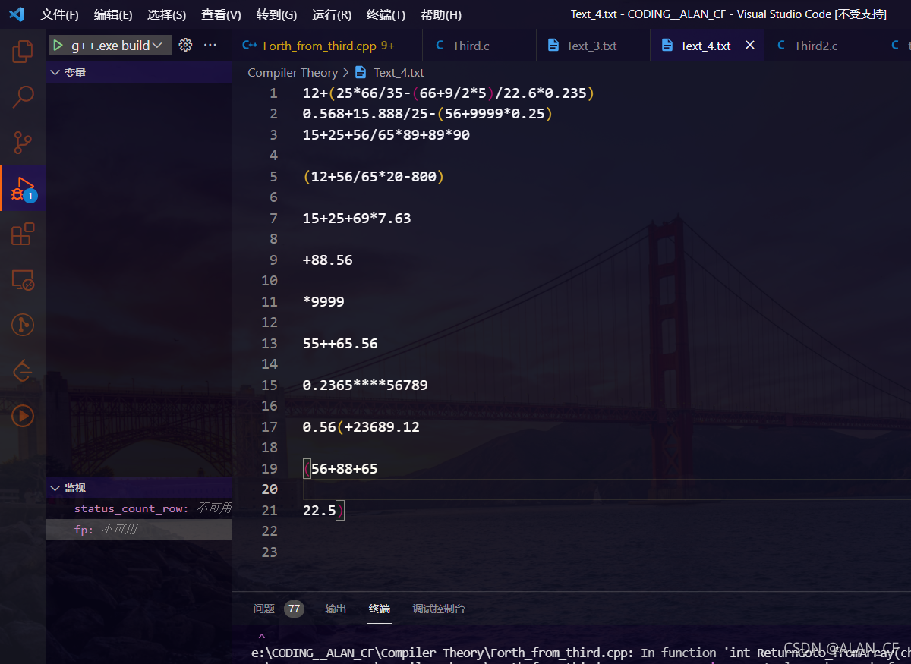Click the Text_4.txt breadcrumb label
The height and width of the screenshot is (664, 911).
click(399, 73)
